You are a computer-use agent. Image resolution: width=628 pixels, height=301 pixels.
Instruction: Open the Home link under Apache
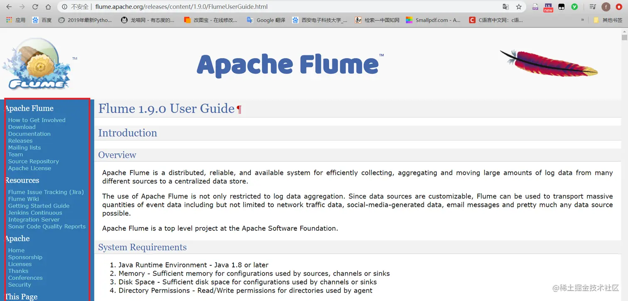tap(17, 250)
